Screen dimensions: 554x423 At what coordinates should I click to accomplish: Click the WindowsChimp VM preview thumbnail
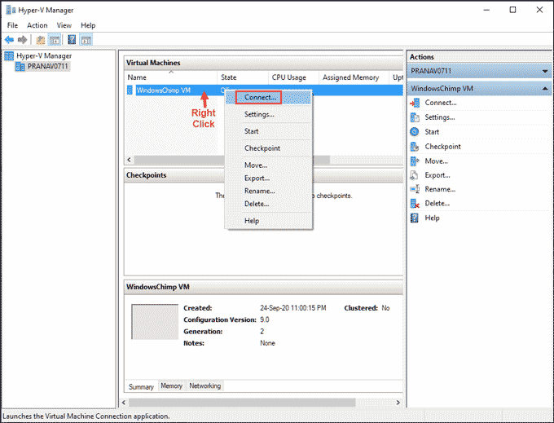[x=155, y=322]
